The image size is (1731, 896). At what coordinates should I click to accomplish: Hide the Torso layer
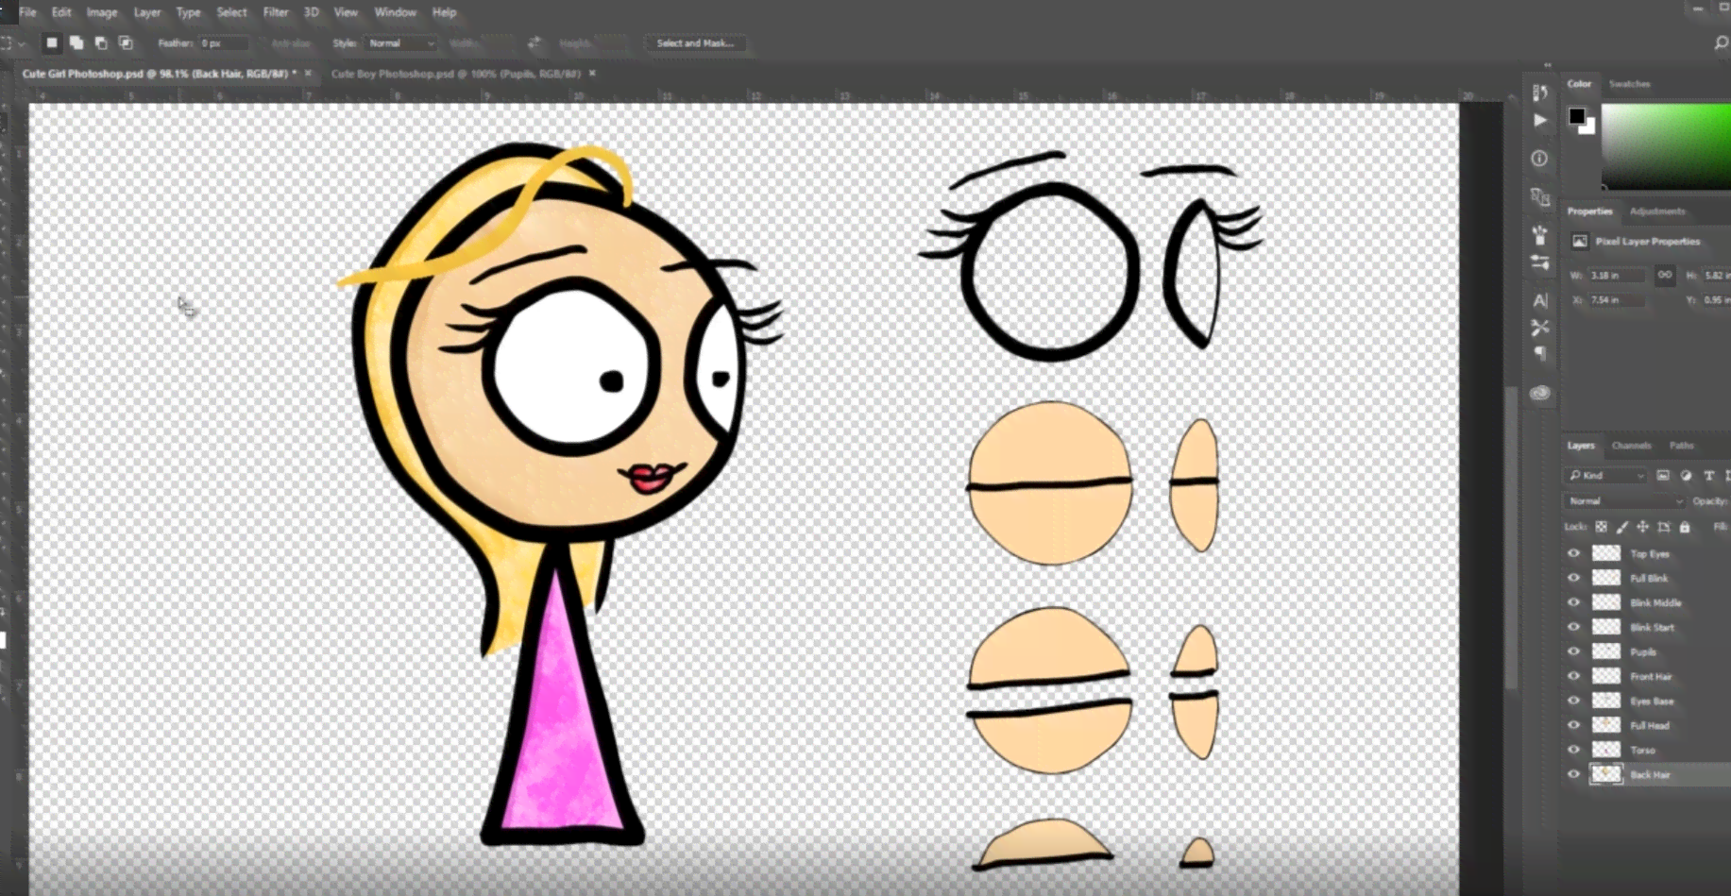1573,750
